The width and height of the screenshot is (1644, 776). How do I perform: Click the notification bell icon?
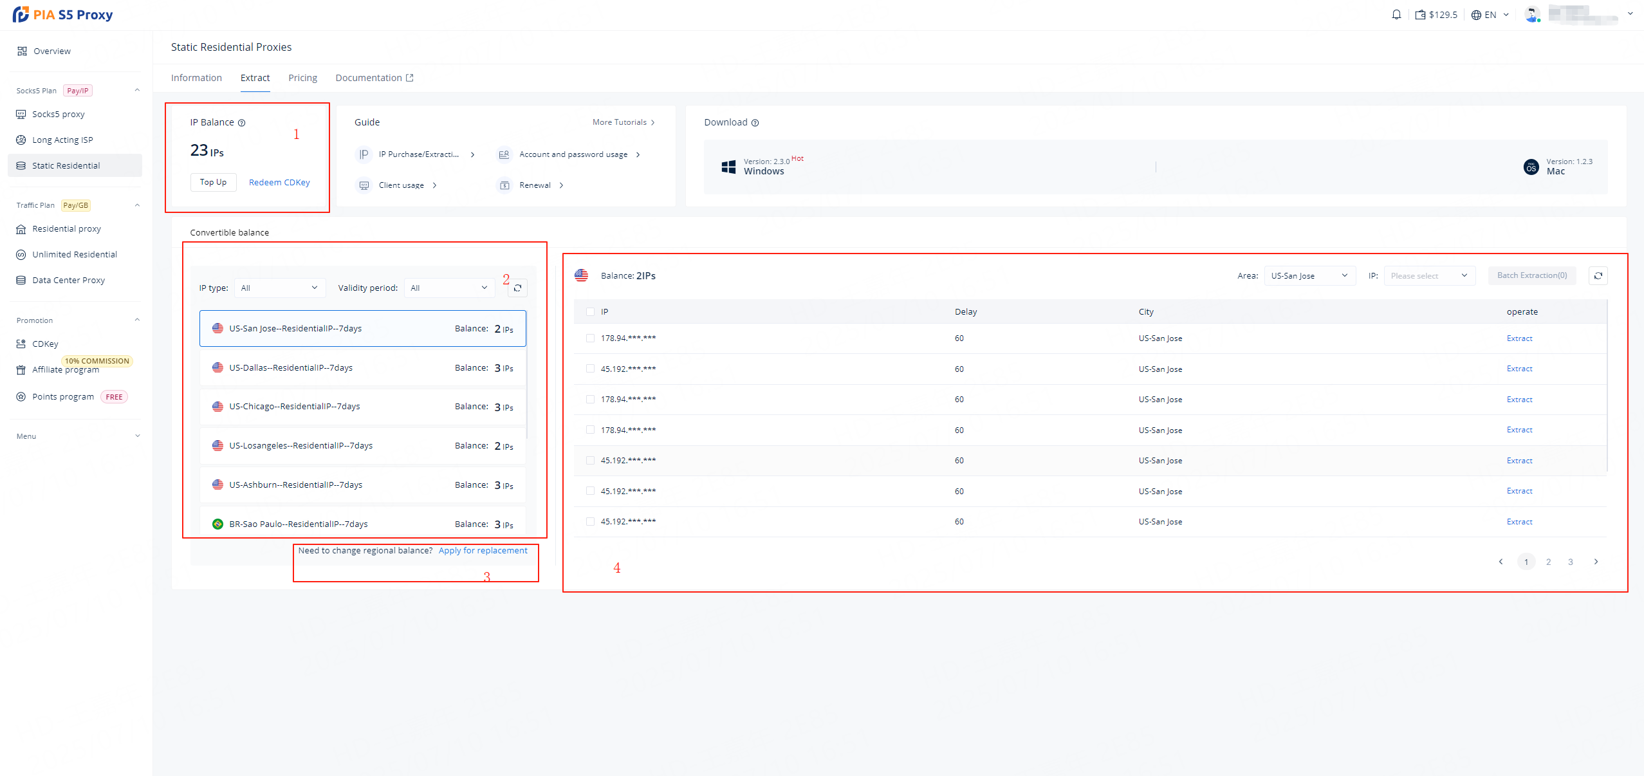pyautogui.click(x=1396, y=15)
